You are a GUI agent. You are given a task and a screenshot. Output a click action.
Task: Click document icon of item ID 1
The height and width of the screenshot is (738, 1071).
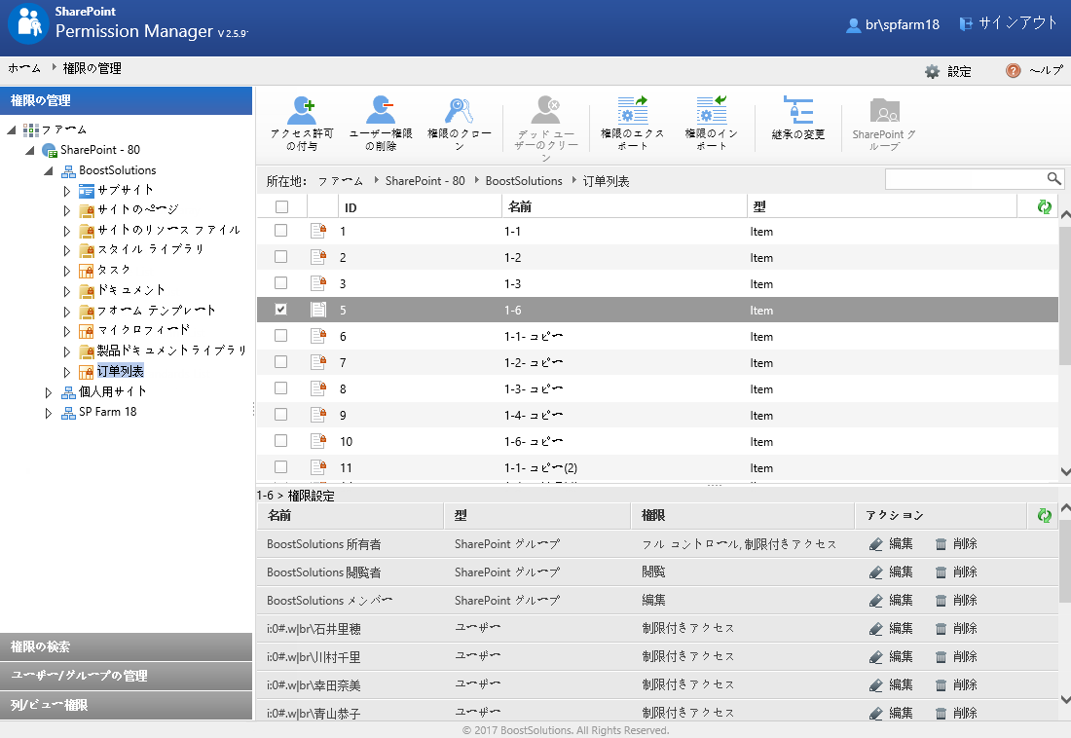point(318,231)
